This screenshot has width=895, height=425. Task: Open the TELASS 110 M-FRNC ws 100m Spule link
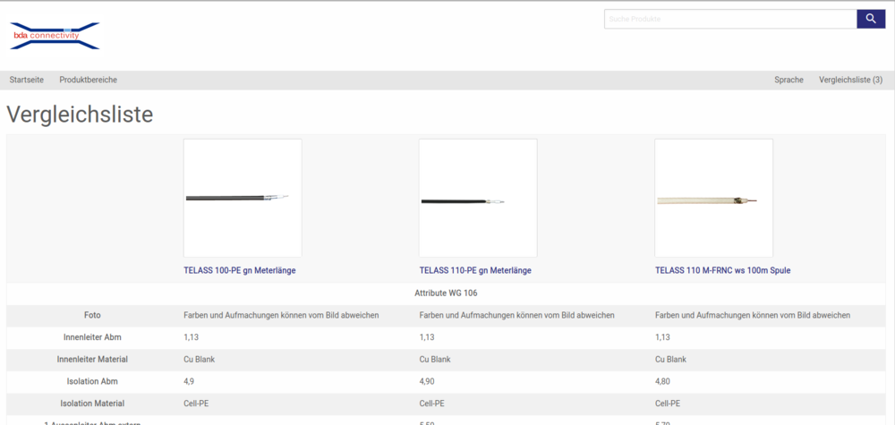pyautogui.click(x=722, y=270)
